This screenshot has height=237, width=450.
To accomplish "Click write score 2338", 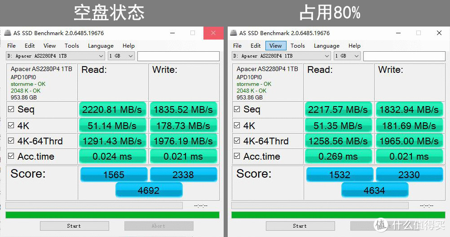I will (183, 174).
